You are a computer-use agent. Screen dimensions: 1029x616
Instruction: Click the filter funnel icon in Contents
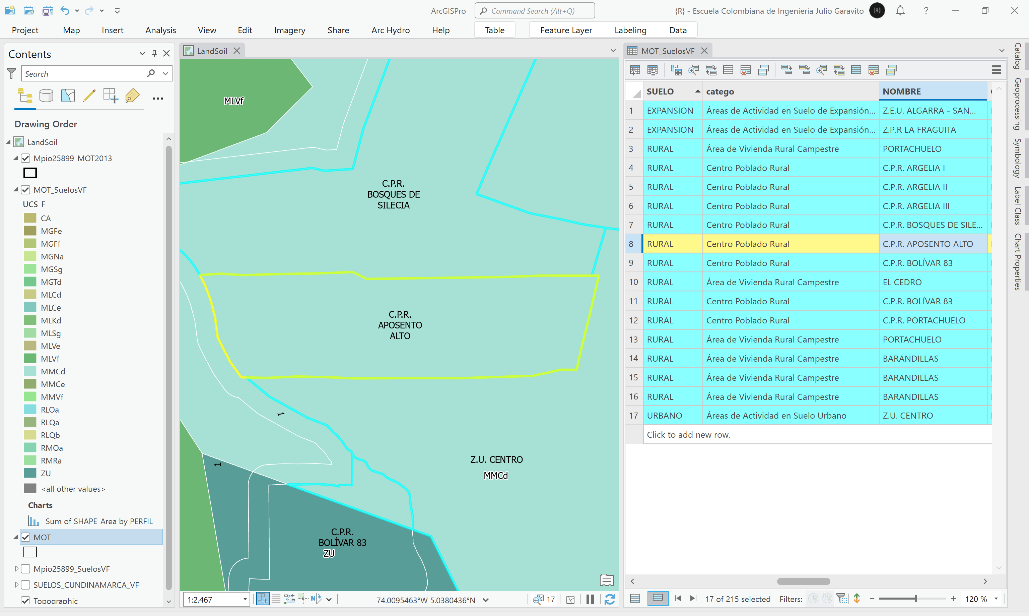12,74
